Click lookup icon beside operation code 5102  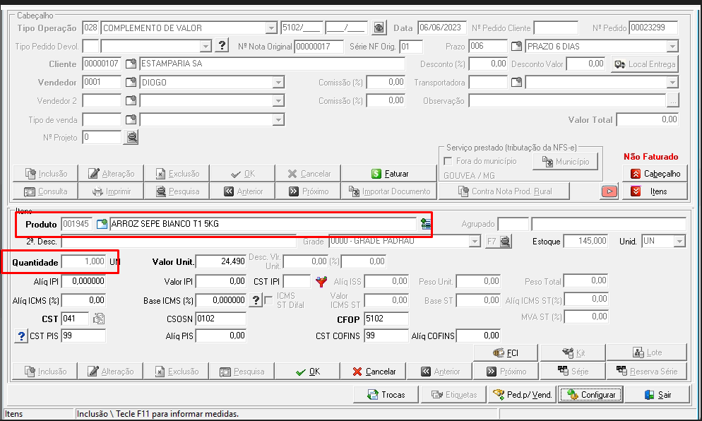379,28
